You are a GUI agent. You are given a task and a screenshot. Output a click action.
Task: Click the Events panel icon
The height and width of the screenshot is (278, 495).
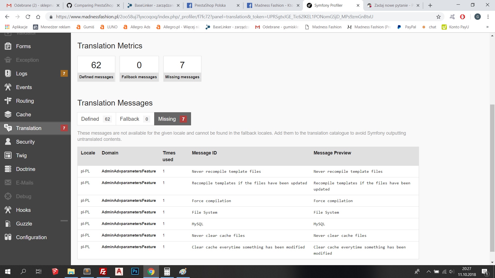pos(8,87)
